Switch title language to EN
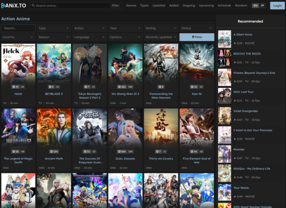 tap(255, 6)
